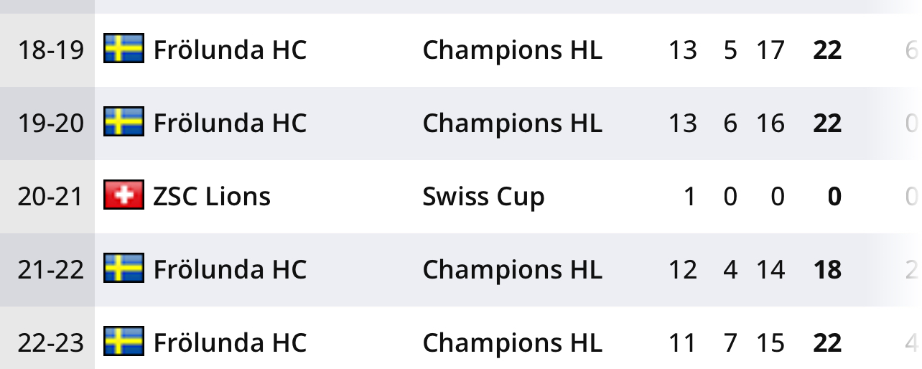Open Frölunda HC from the 22-23 season
The width and height of the screenshot is (922, 369).
tap(230, 343)
